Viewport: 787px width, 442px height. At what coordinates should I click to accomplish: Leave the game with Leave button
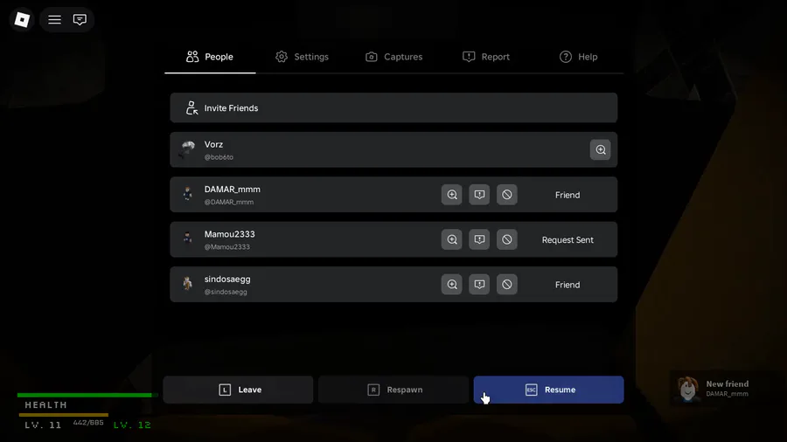tap(239, 390)
